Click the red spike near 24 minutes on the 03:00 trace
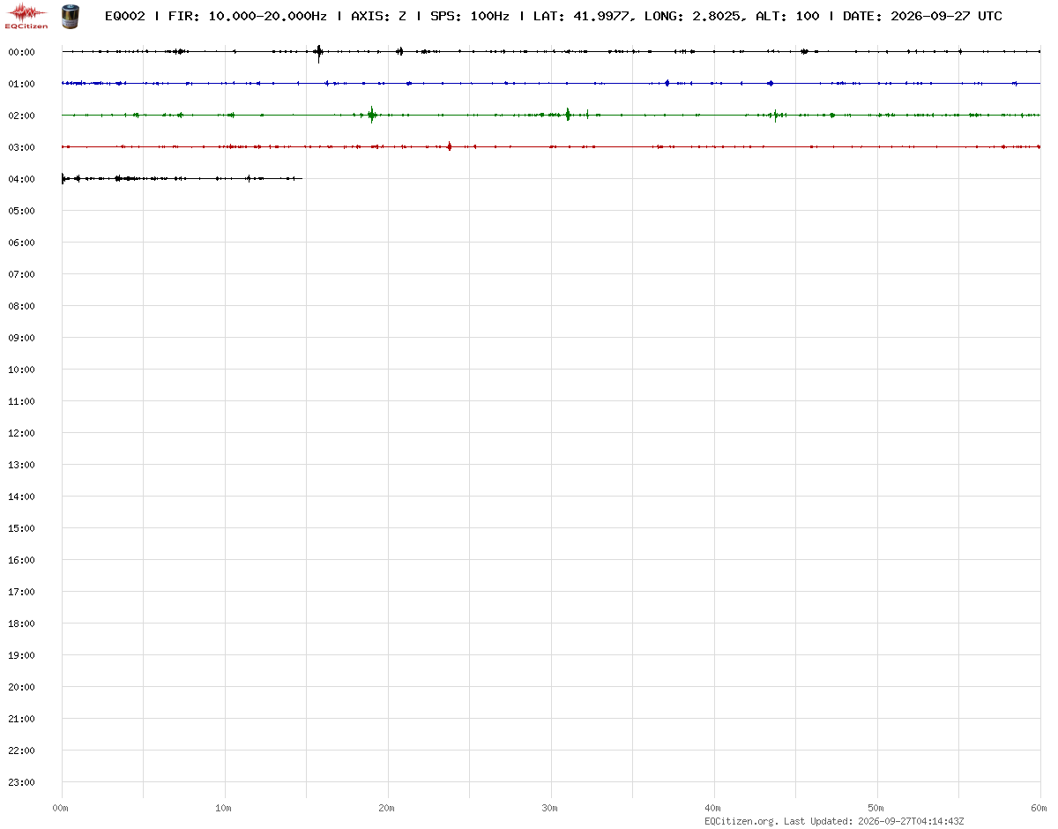The width and height of the screenshot is (1058, 829). tap(450, 146)
